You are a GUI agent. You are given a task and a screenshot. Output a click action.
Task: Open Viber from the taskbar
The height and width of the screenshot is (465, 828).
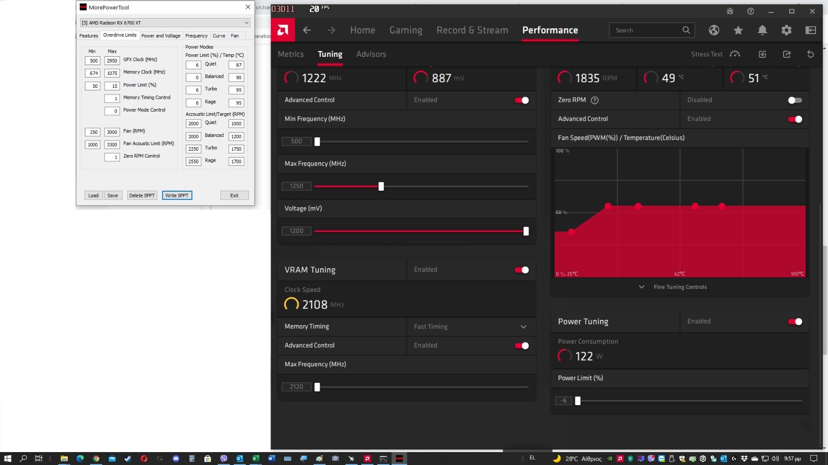(x=224, y=458)
